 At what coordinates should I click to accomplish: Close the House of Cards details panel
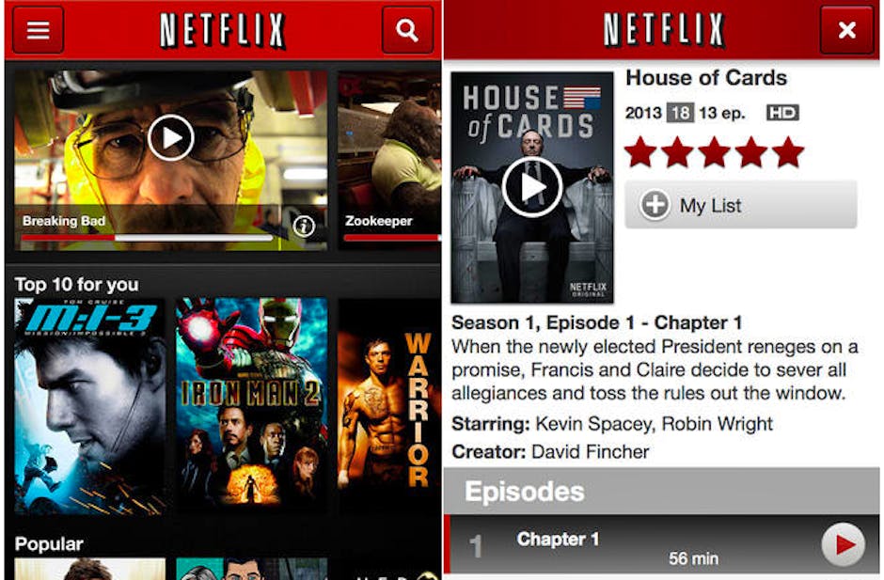(846, 29)
